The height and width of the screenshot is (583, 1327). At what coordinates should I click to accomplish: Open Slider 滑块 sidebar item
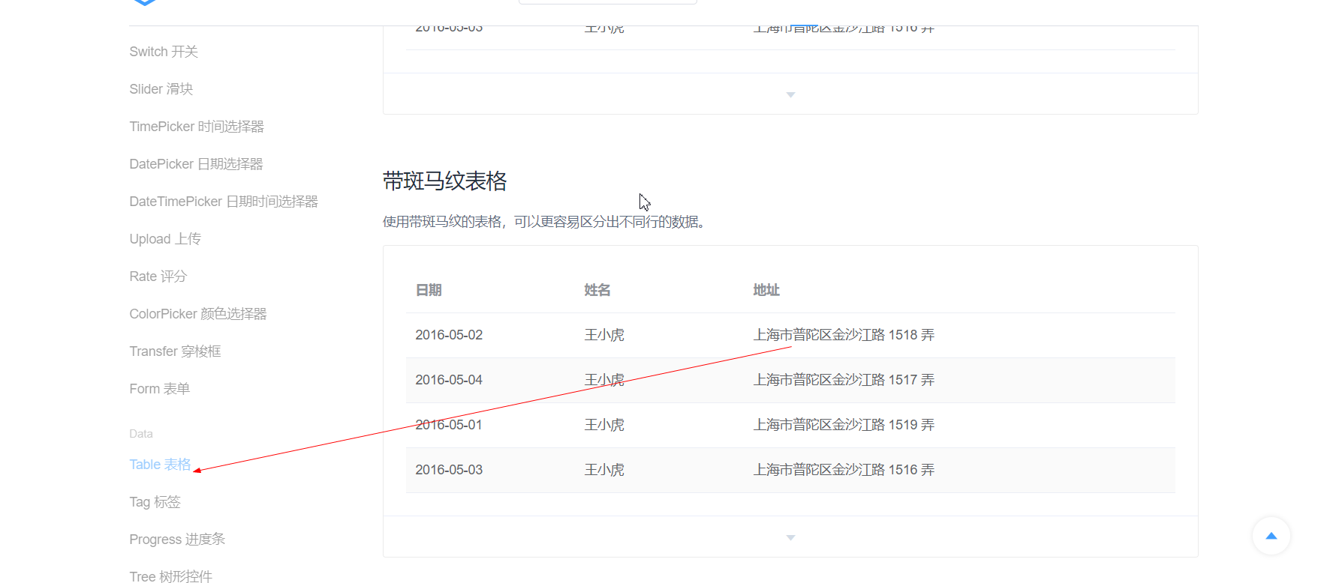pyautogui.click(x=161, y=89)
